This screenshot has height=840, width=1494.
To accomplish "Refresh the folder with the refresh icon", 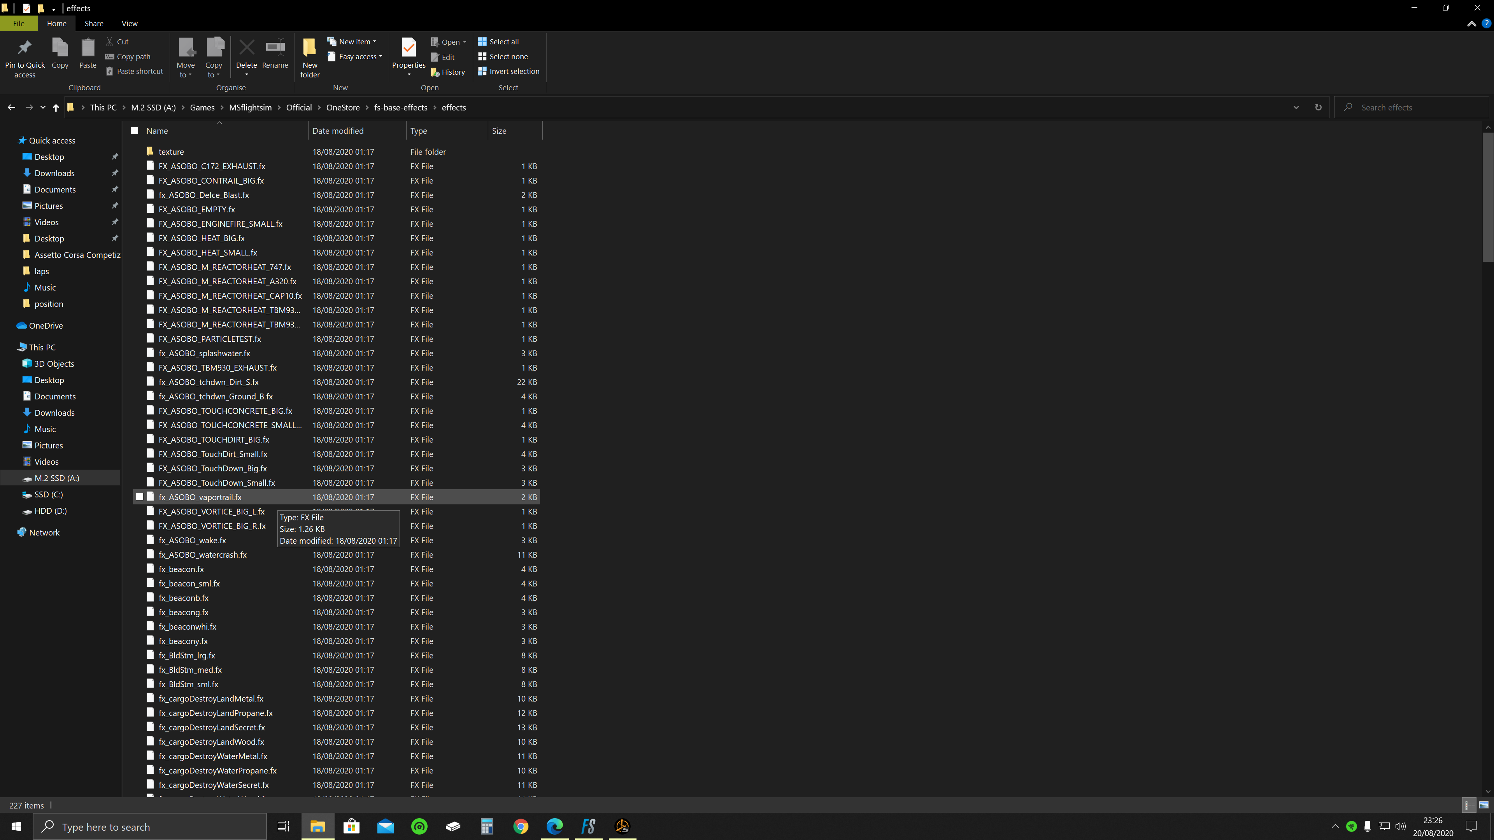I will (1318, 108).
